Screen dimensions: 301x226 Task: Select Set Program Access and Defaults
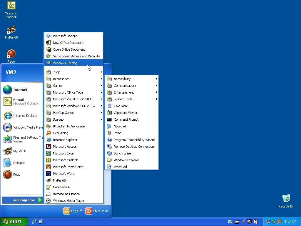[74, 56]
